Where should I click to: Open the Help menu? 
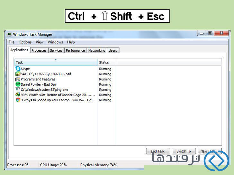71,42
